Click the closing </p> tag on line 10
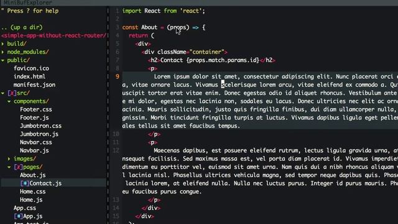Image resolution: width=398 pixels, height=224 pixels. tap(154, 134)
